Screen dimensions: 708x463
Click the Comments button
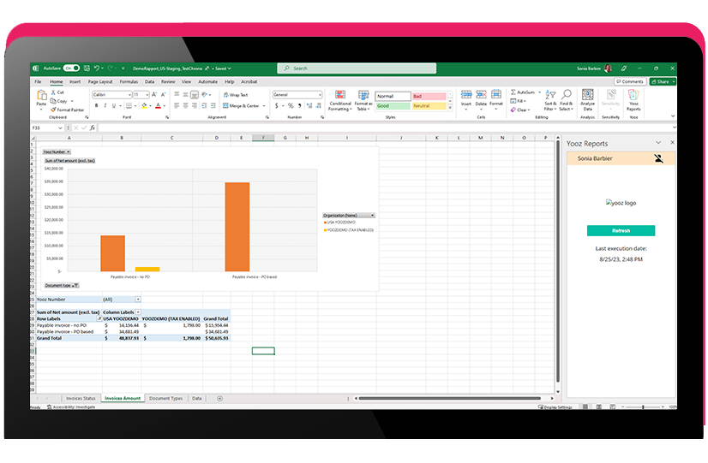(630, 81)
